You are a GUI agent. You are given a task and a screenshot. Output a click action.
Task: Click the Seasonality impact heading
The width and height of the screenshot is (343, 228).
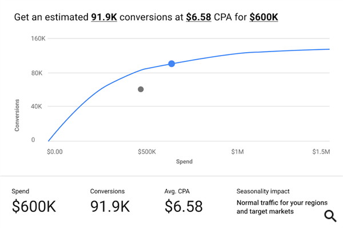(x=263, y=191)
